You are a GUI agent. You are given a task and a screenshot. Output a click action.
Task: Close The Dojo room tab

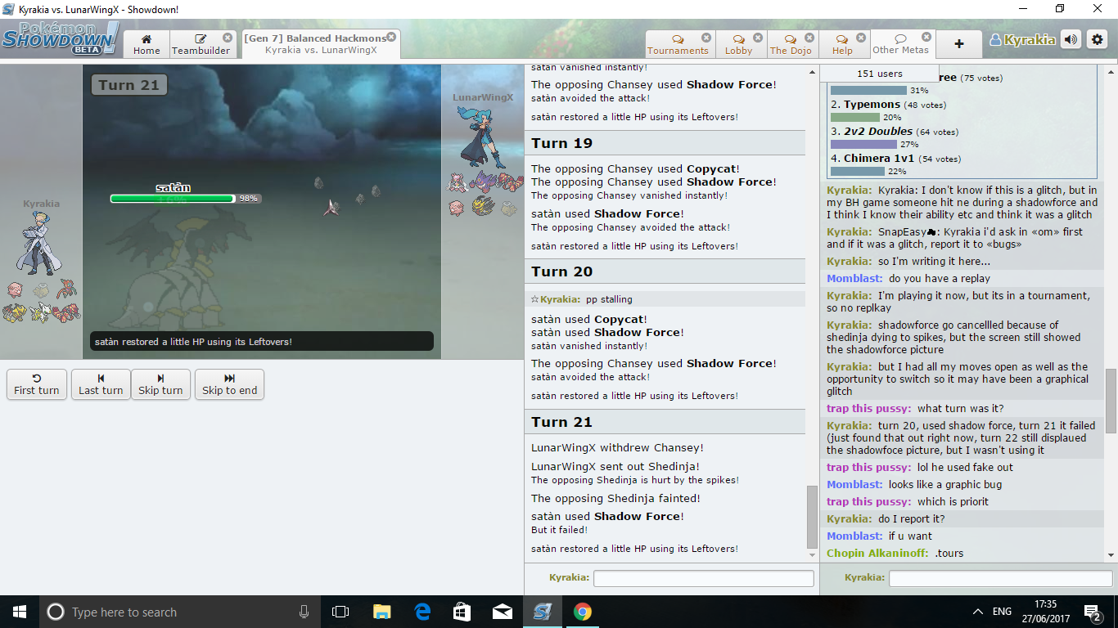(x=809, y=38)
